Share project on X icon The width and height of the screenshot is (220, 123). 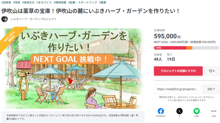179,111
